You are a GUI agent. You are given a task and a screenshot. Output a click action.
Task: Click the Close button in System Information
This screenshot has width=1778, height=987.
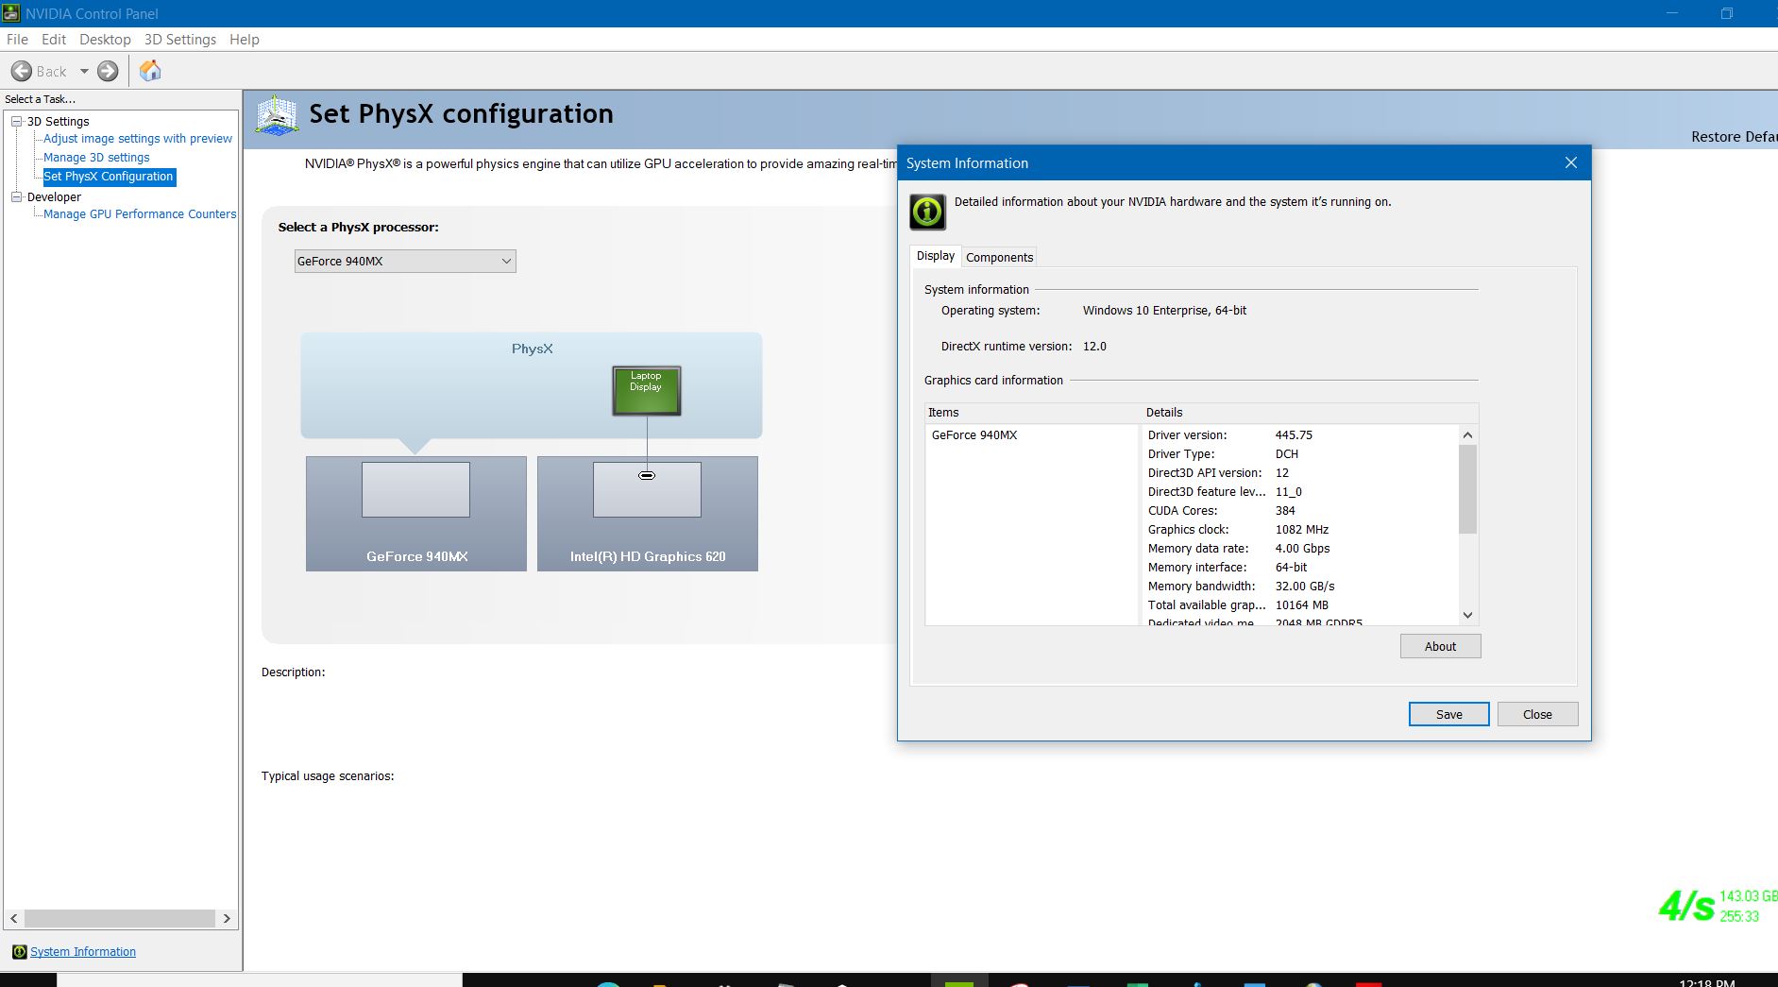tap(1537, 714)
